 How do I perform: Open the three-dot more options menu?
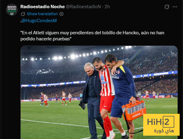point(175,7)
